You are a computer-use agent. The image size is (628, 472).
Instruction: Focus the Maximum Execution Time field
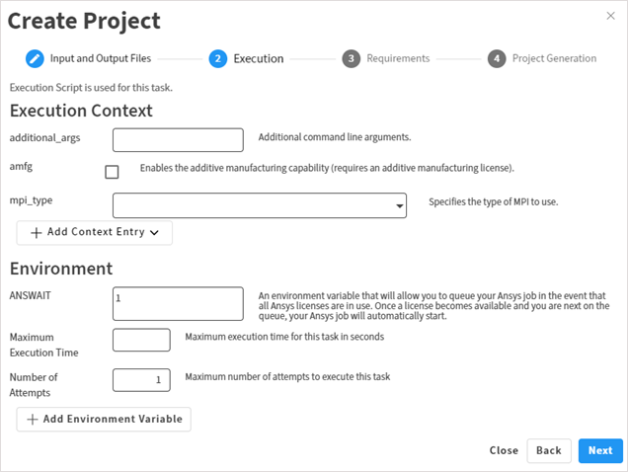(141, 341)
